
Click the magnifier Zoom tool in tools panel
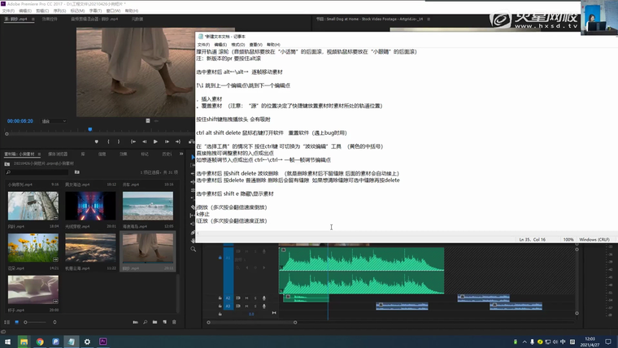tap(193, 249)
